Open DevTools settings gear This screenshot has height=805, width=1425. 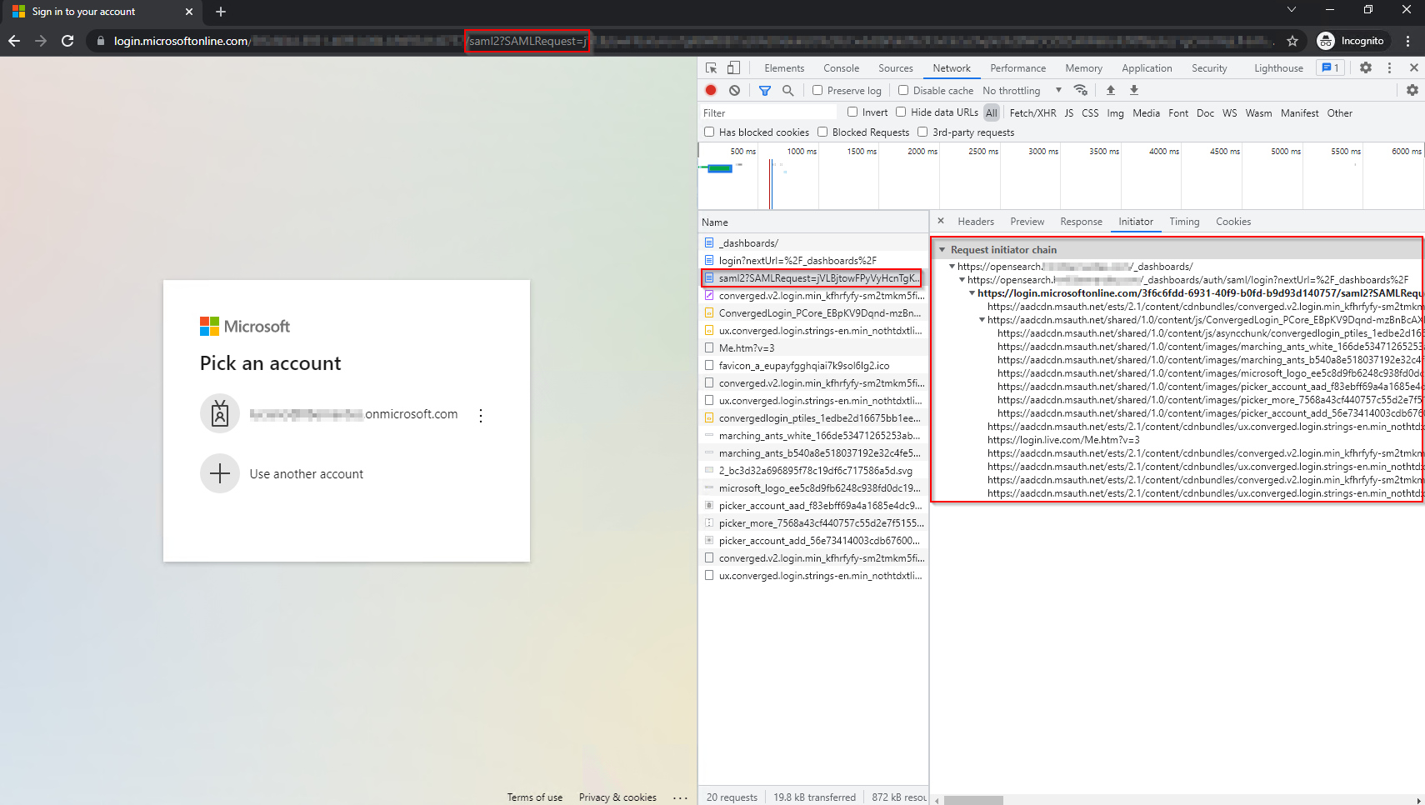1366,68
